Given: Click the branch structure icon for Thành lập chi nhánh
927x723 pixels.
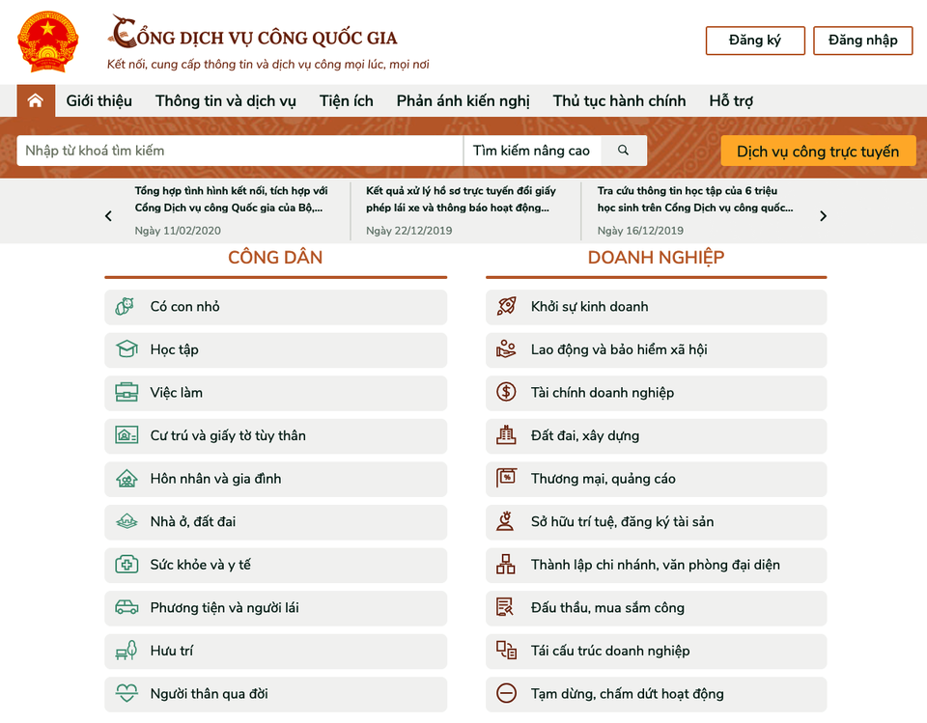Looking at the screenshot, I should pyautogui.click(x=505, y=565).
